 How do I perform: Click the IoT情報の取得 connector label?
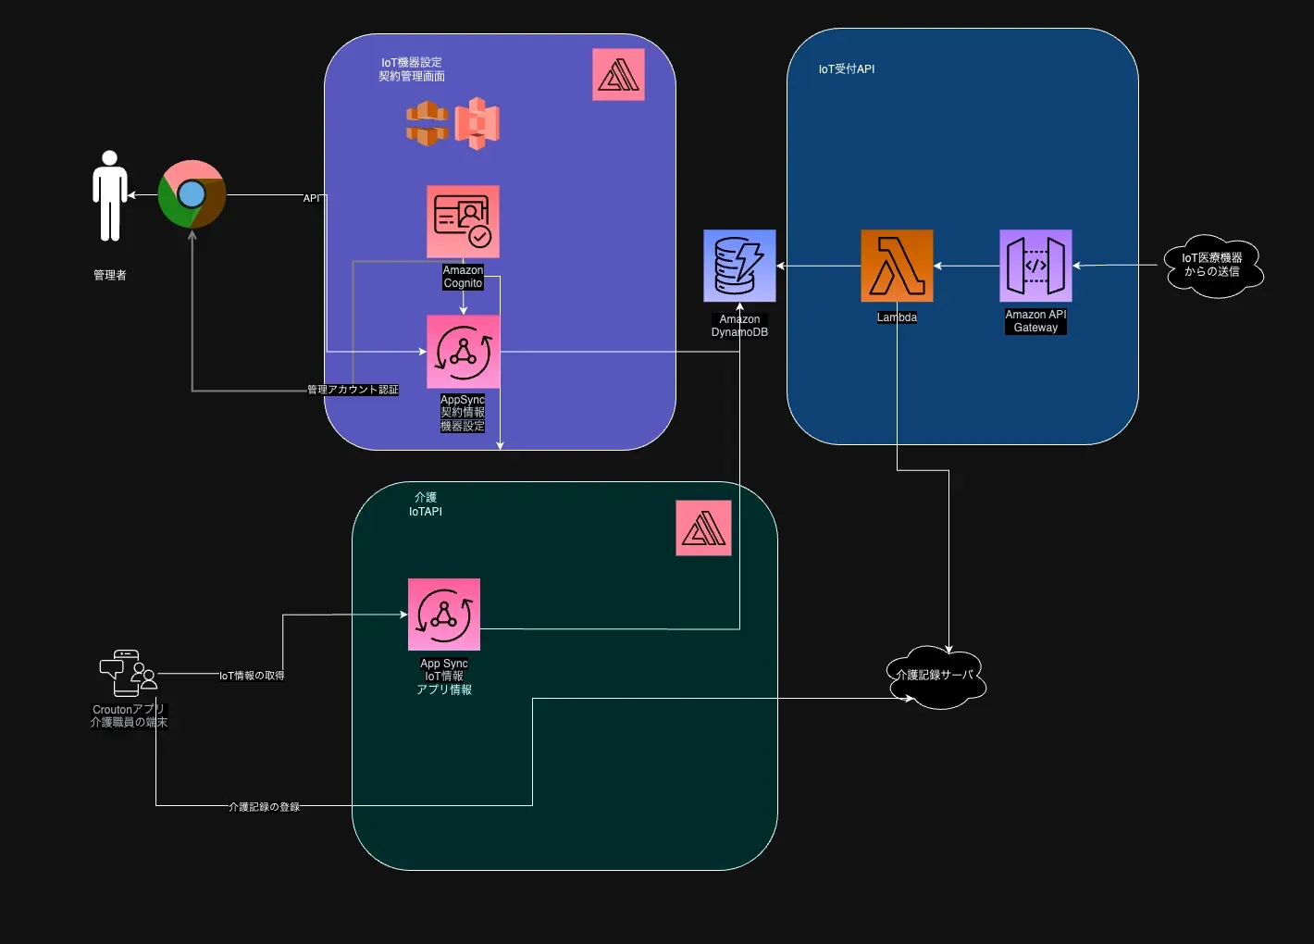pyautogui.click(x=252, y=676)
